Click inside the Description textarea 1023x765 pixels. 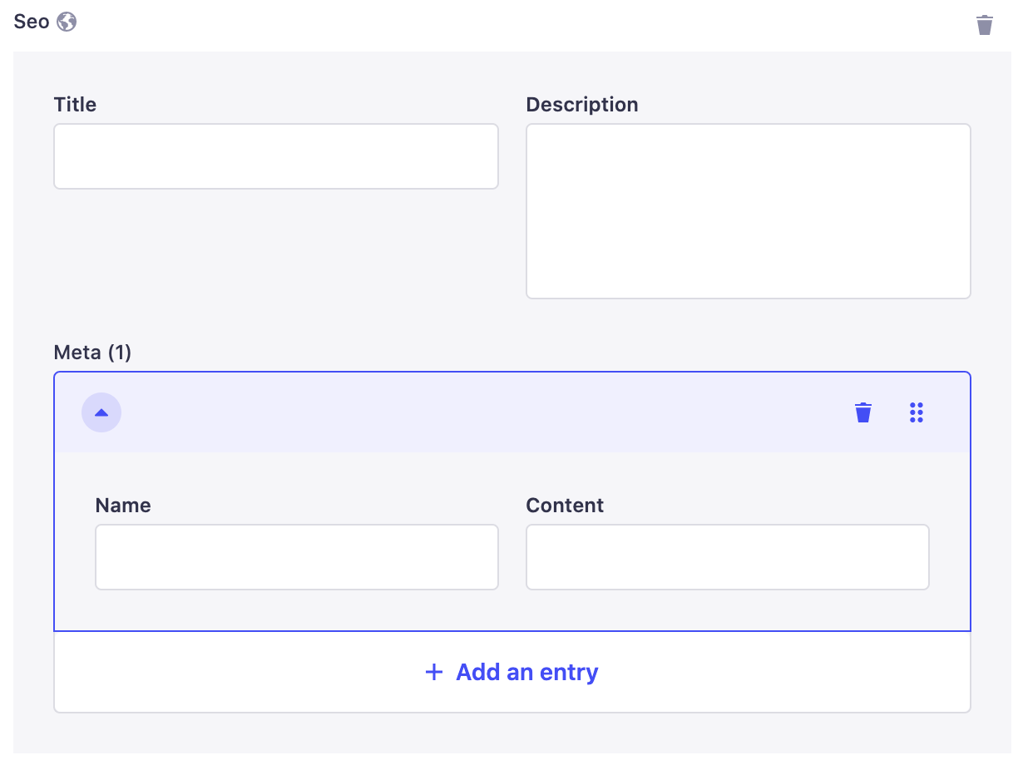(747, 210)
